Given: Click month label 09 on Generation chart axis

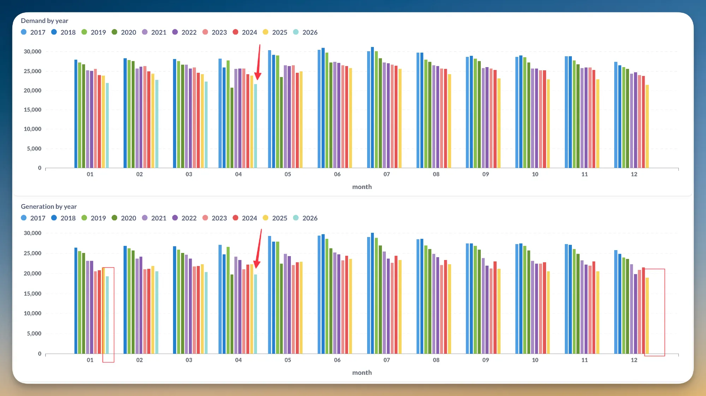Looking at the screenshot, I should tap(486, 360).
